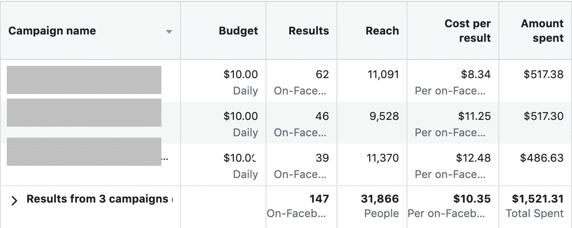This screenshot has height=228, width=572.
Task: Open the first redacted campaign name
Action: point(84,80)
